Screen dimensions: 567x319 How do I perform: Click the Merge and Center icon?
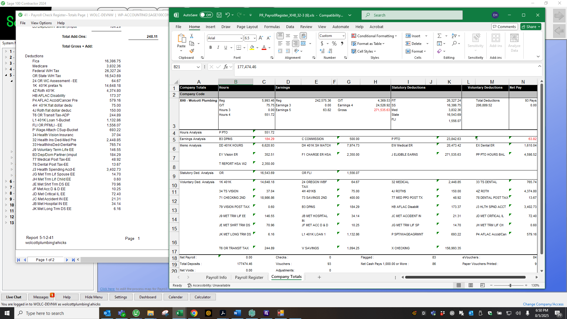303,43
